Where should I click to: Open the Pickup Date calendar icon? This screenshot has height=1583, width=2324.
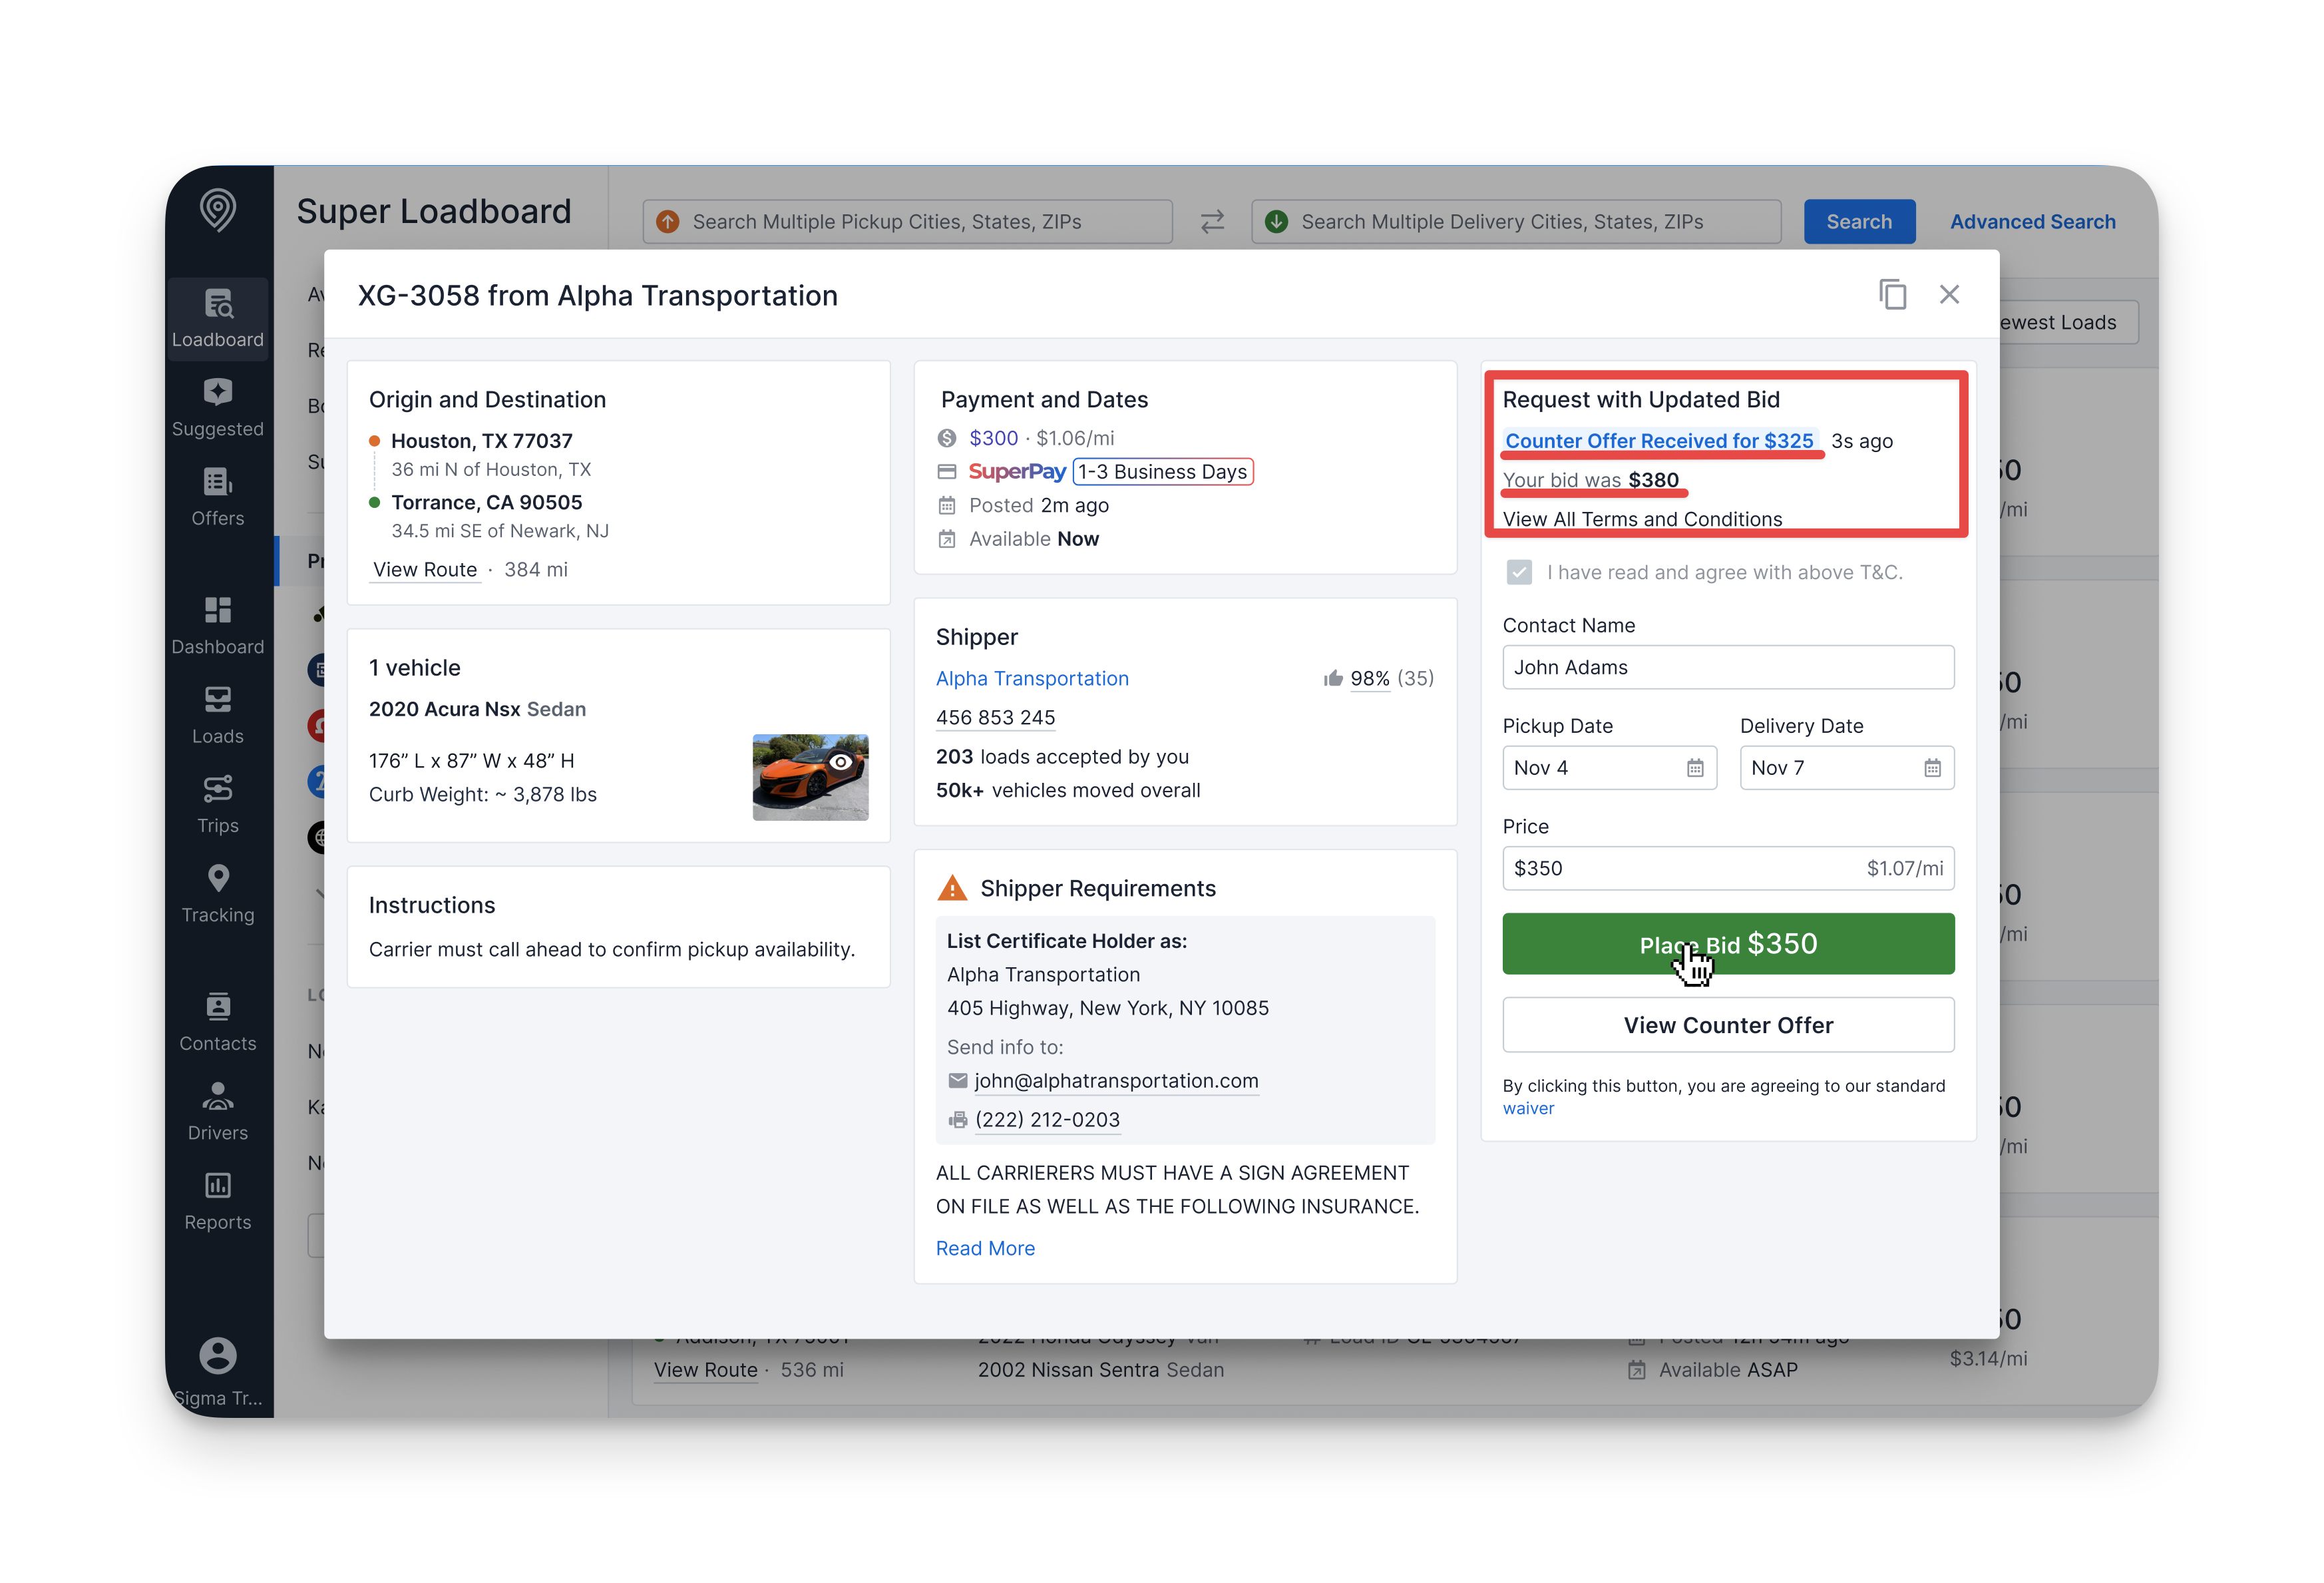1695,768
